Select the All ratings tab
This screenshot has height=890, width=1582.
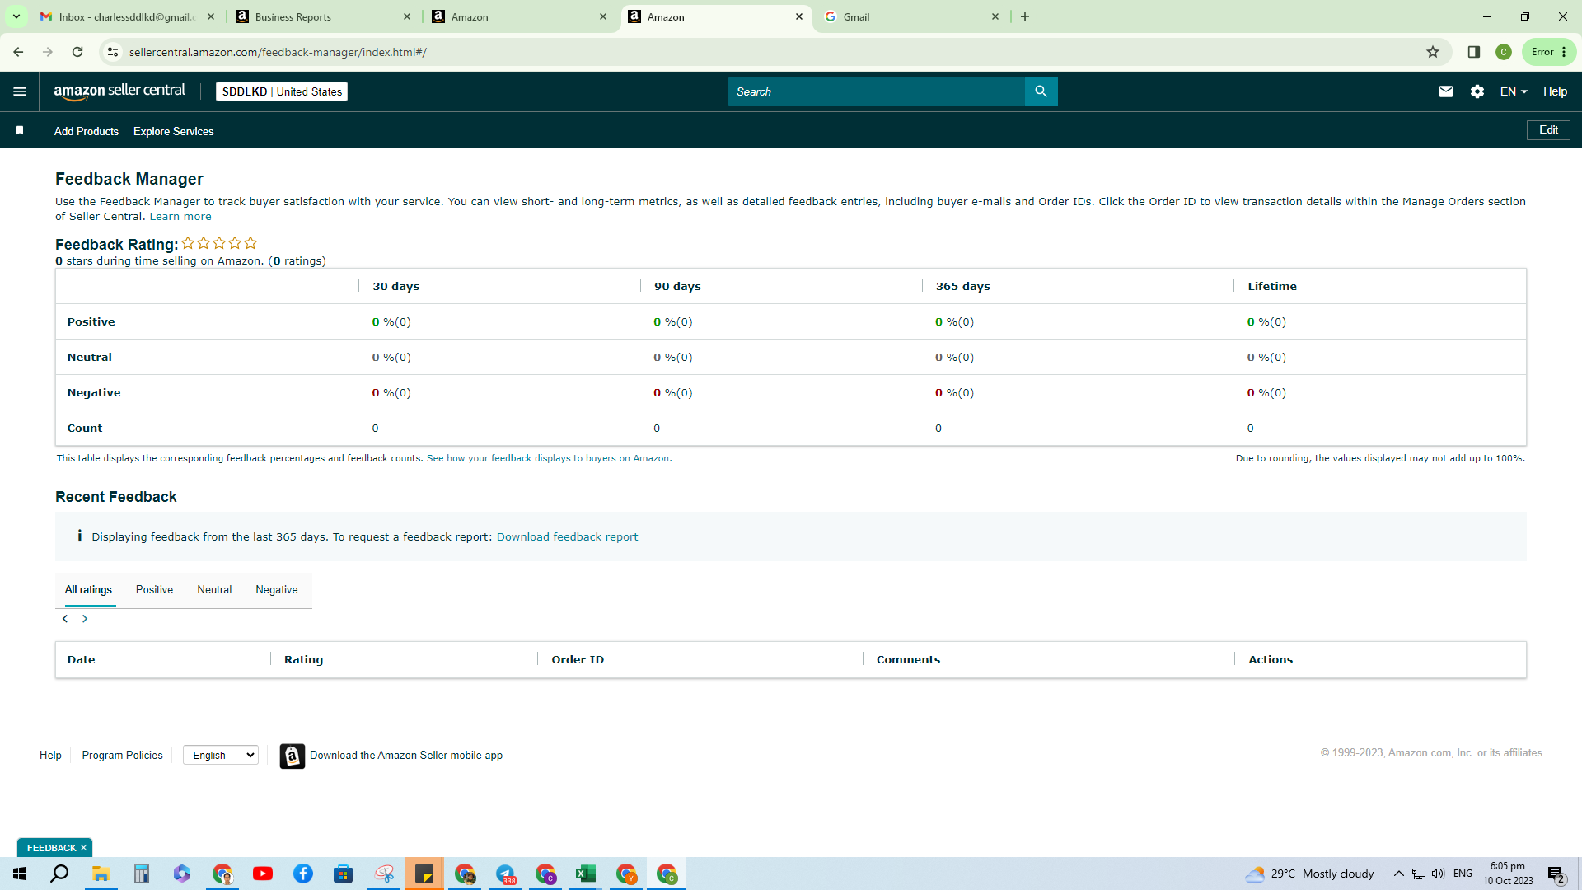click(x=88, y=590)
